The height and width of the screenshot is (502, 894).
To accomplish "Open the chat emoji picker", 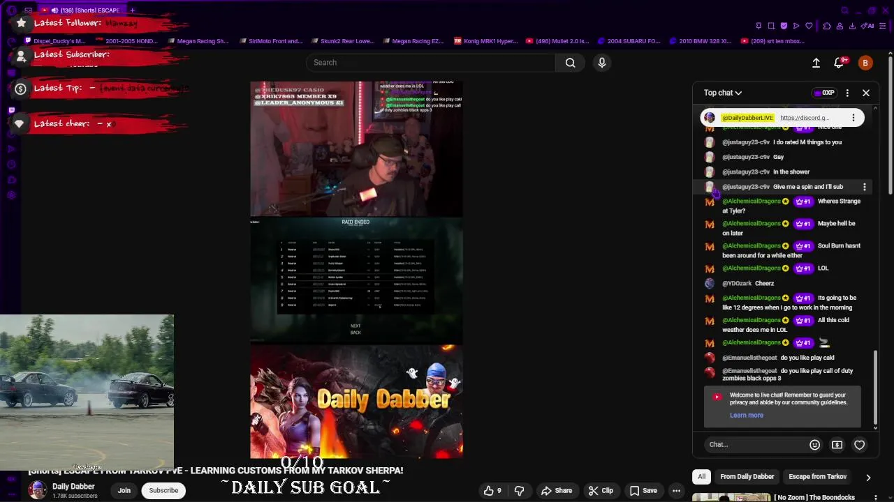I will pyautogui.click(x=814, y=445).
